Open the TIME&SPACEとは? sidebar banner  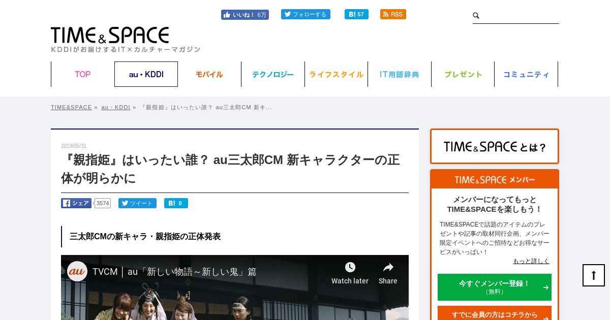[x=495, y=146]
